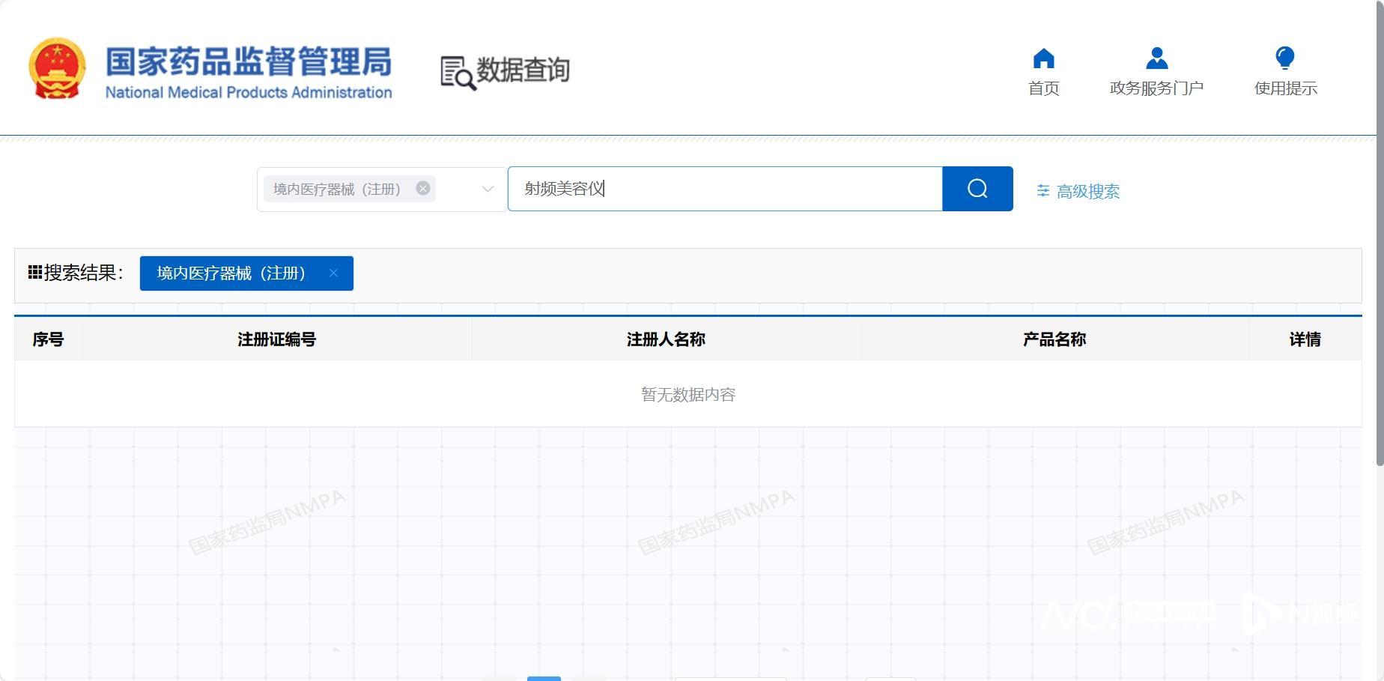Click the 国家药品监督管理局 title text
1384x681 pixels.
tap(248, 61)
